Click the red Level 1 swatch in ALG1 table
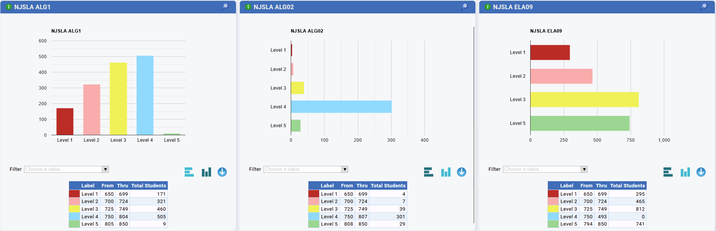716x231 pixels. pos(74,194)
